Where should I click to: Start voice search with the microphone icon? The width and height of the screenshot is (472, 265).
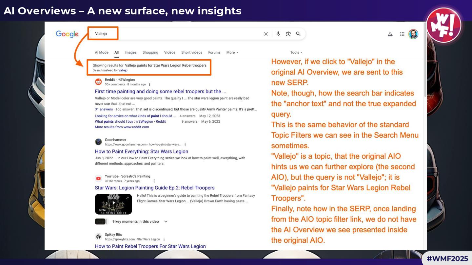[x=278, y=34]
